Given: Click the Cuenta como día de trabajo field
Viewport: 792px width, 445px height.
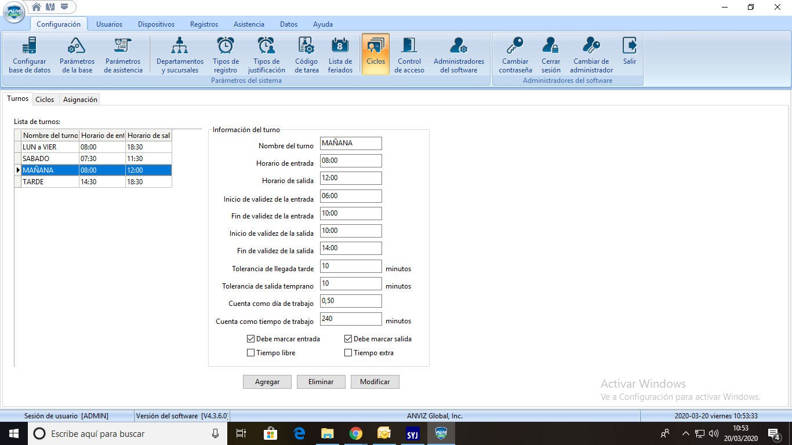Looking at the screenshot, I should (351, 301).
